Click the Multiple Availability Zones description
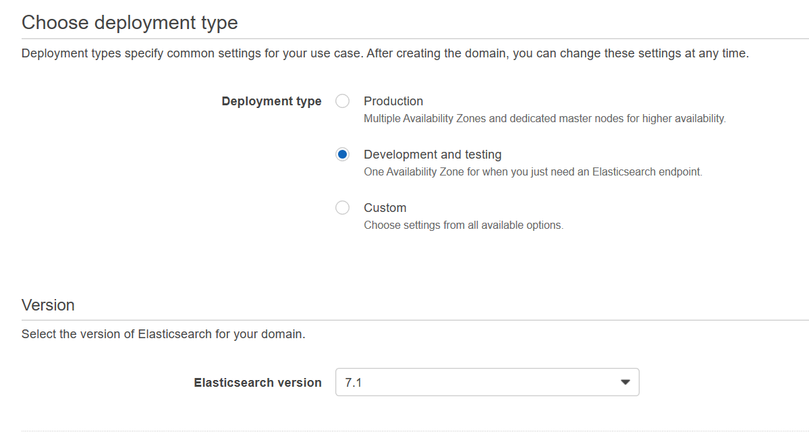The height and width of the screenshot is (432, 809). [x=545, y=119]
